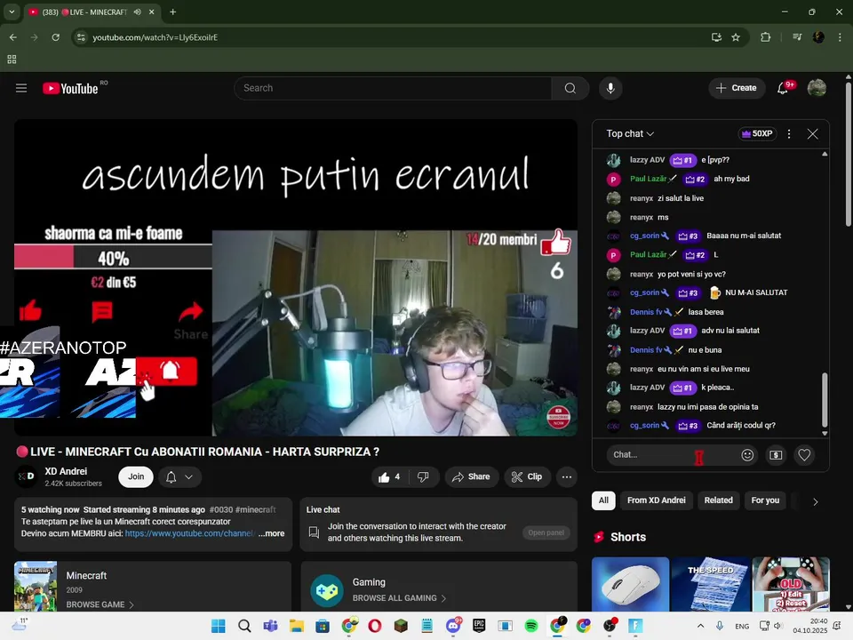The image size is (853, 640).
Task: Show hidden system tray icons
Action: pos(700,626)
